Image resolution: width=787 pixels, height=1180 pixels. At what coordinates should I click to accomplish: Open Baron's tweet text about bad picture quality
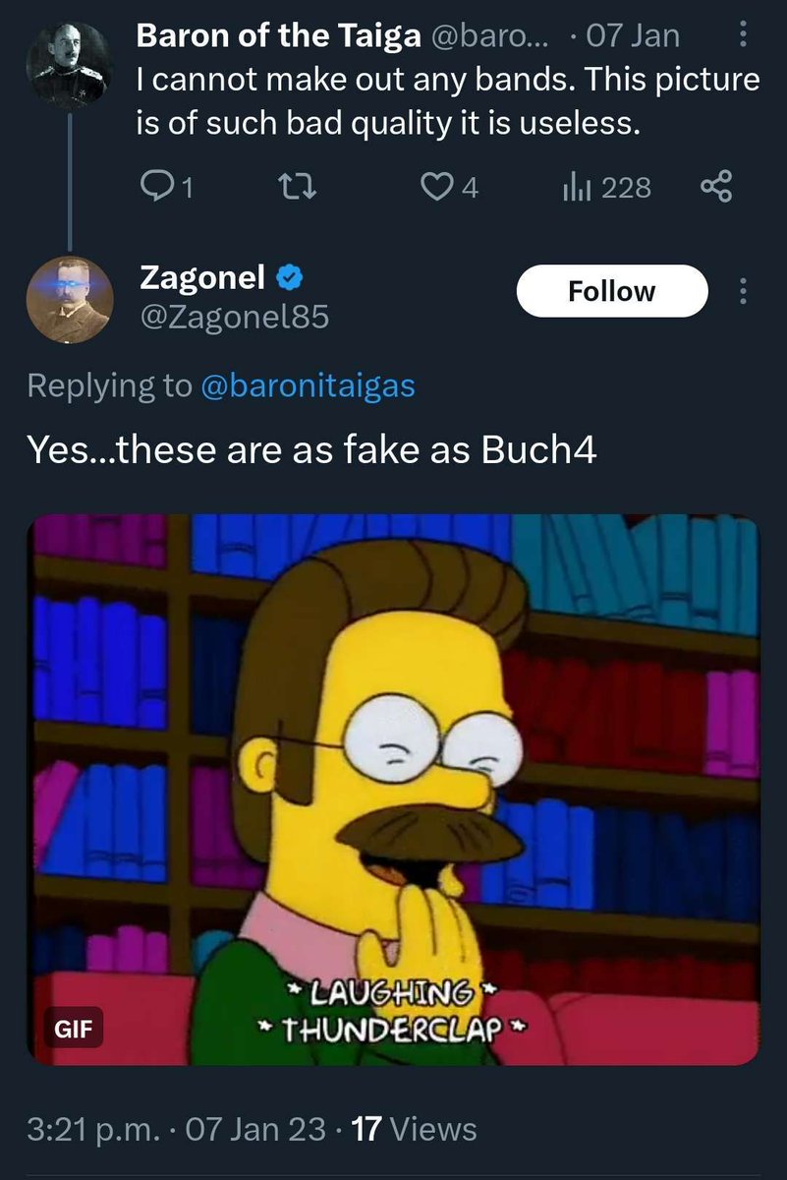(x=447, y=101)
